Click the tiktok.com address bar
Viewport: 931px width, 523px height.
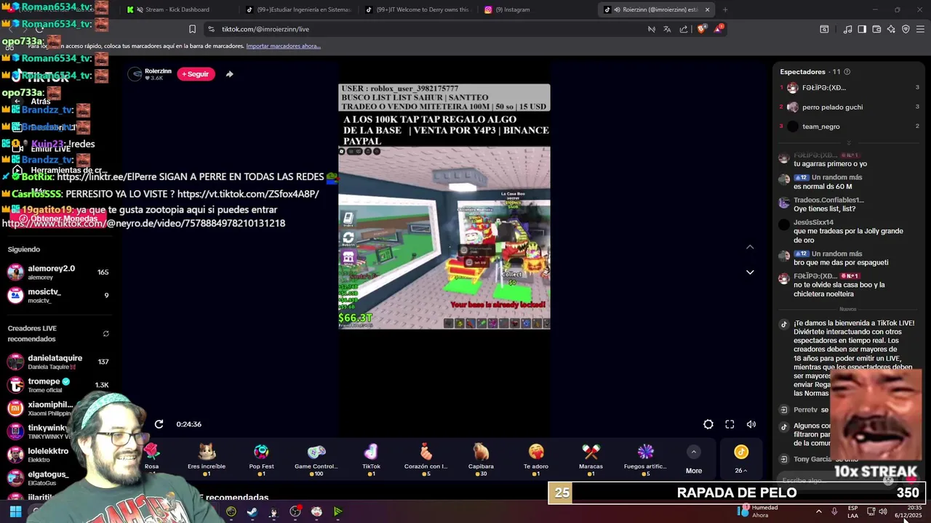pos(422,29)
